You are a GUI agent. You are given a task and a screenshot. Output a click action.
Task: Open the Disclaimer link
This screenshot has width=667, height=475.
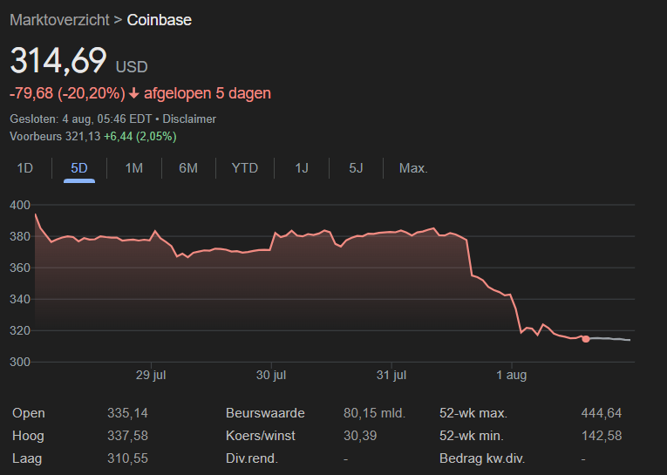click(x=188, y=119)
